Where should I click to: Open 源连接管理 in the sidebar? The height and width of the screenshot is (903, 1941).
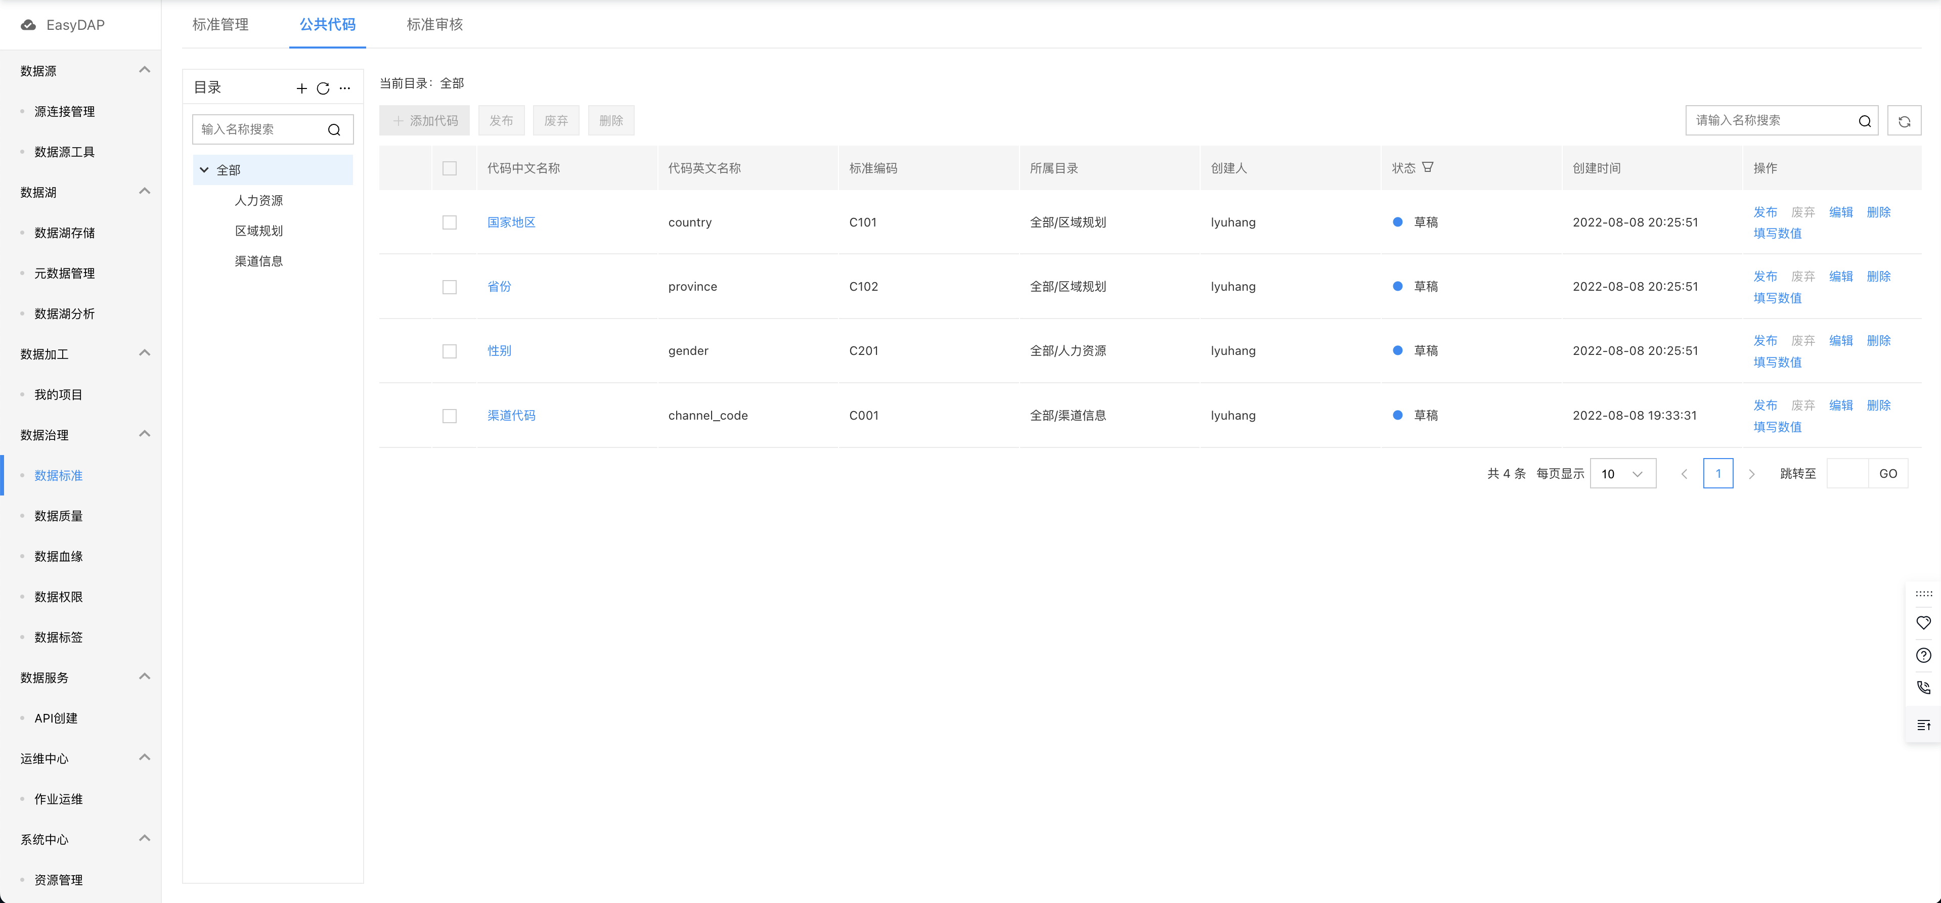coord(65,111)
